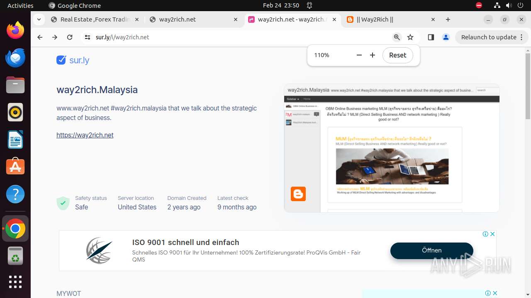Launch Thunderbird mail from the dock
This screenshot has width=531, height=298.
coord(15,58)
